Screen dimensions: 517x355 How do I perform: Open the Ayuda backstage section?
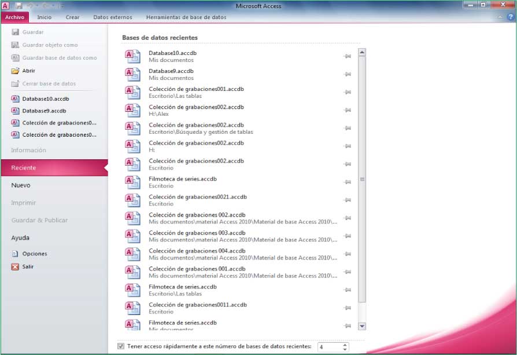pos(20,237)
